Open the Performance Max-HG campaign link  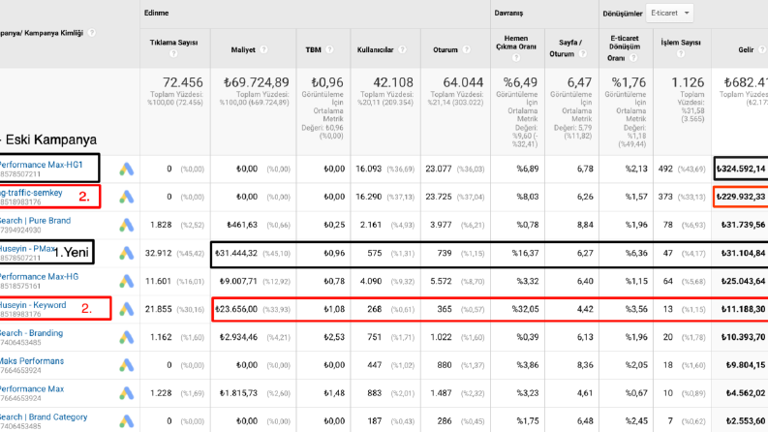(x=39, y=276)
